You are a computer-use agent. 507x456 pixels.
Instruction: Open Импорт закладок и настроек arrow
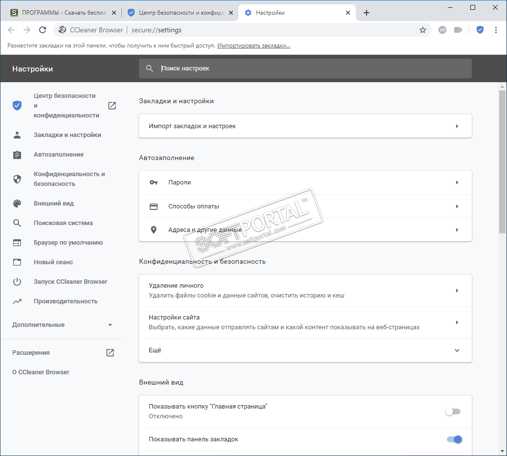click(x=457, y=126)
